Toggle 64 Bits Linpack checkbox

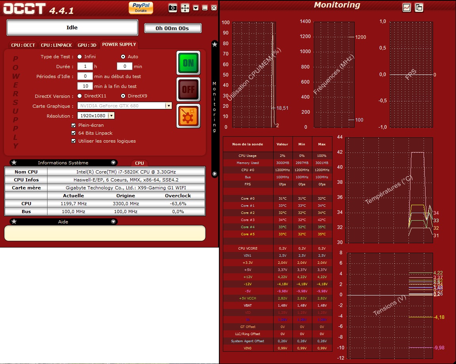pos(74,133)
